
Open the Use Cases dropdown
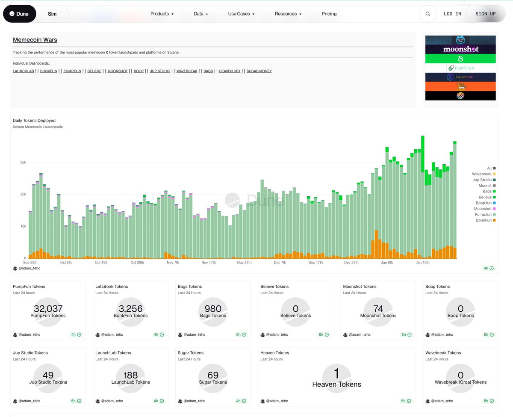242,14
